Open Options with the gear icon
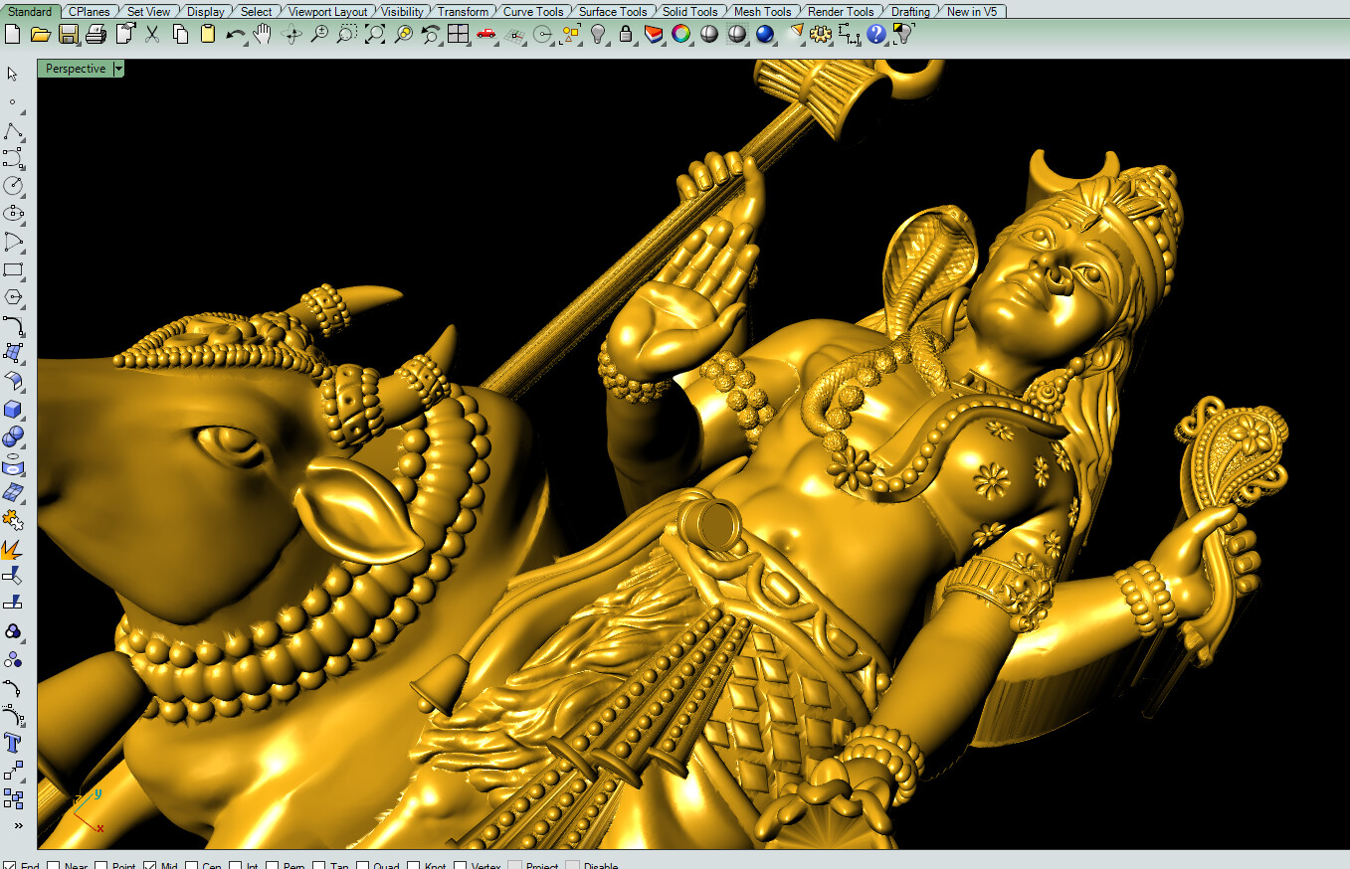The image size is (1350, 869). coord(821,35)
